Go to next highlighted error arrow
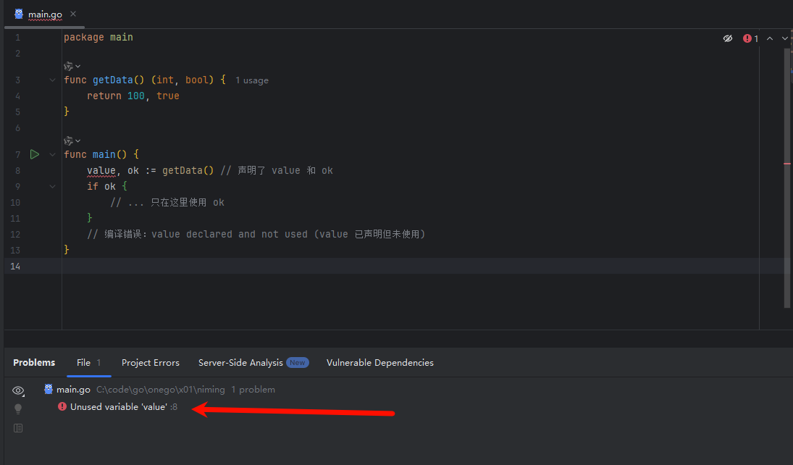The width and height of the screenshot is (793, 465). 785,38
